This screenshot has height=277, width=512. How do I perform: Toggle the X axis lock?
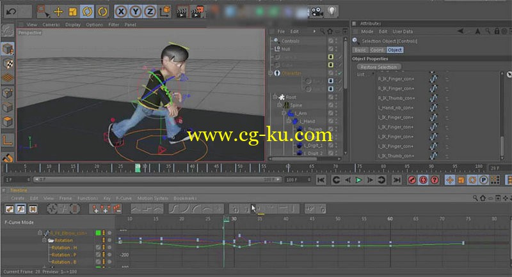click(x=121, y=12)
